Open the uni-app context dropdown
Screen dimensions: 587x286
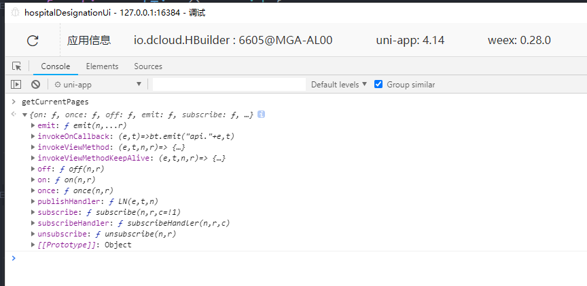(98, 85)
